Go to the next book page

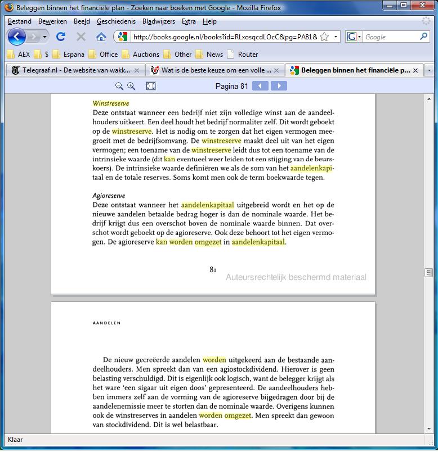pos(279,86)
